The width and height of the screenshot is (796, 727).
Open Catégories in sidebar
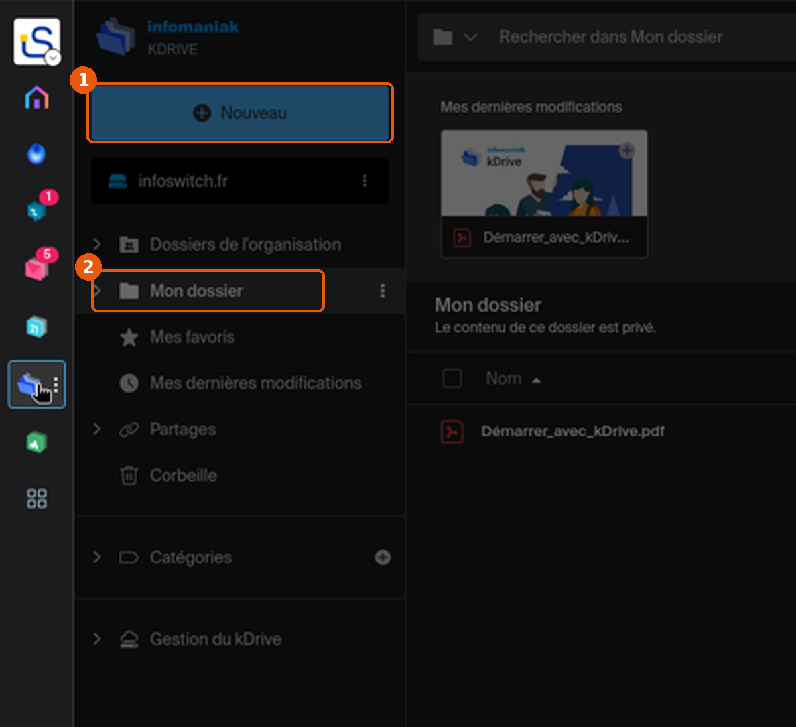[x=190, y=557]
